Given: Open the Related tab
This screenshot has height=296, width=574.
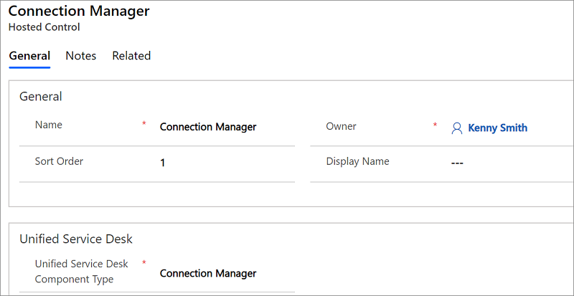Looking at the screenshot, I should (131, 56).
